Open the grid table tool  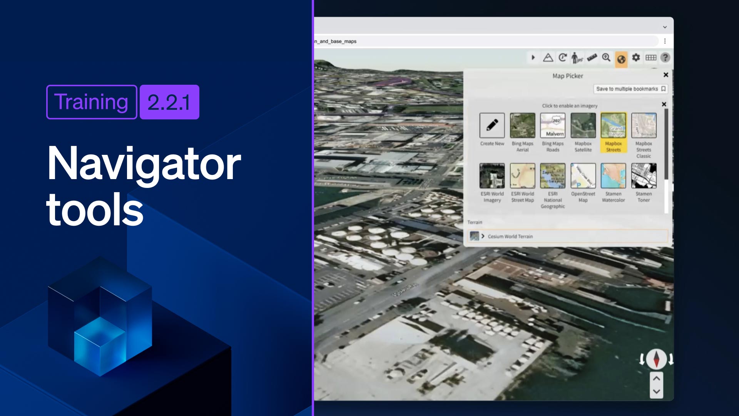click(x=651, y=58)
